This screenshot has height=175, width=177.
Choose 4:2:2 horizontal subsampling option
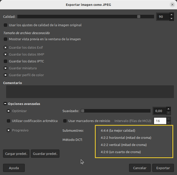tap(126, 138)
